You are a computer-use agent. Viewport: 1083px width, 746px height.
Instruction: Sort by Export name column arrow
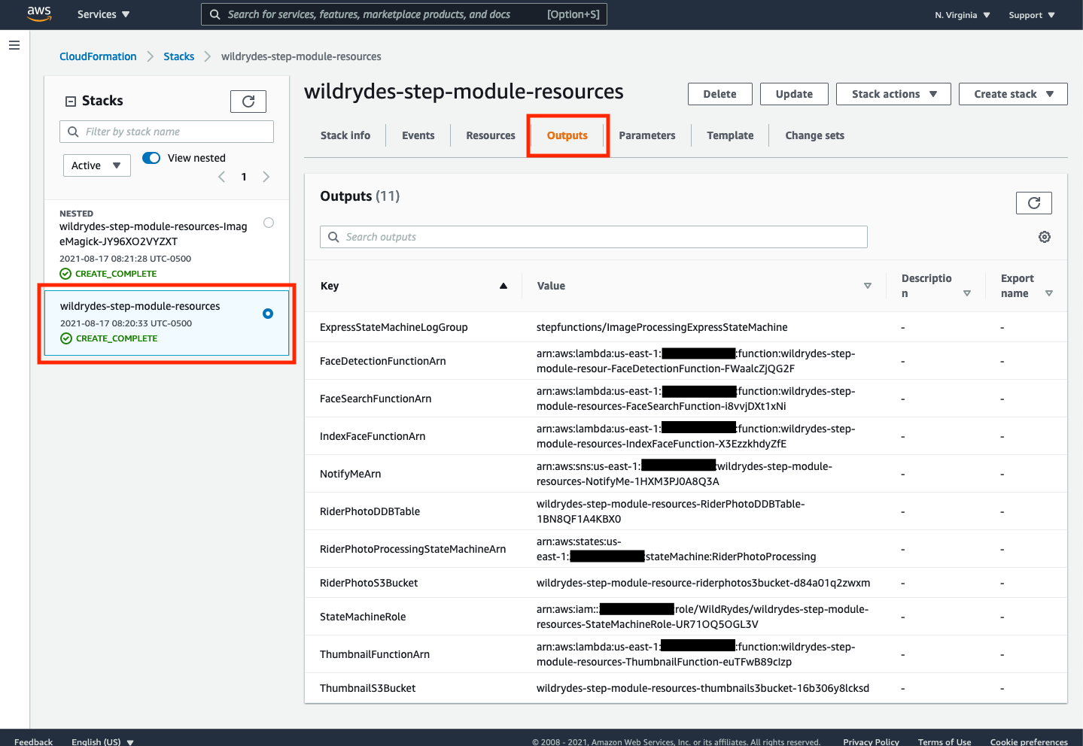(x=1049, y=293)
